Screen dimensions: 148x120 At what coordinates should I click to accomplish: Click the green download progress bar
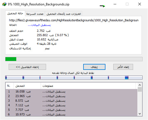[74, 59]
